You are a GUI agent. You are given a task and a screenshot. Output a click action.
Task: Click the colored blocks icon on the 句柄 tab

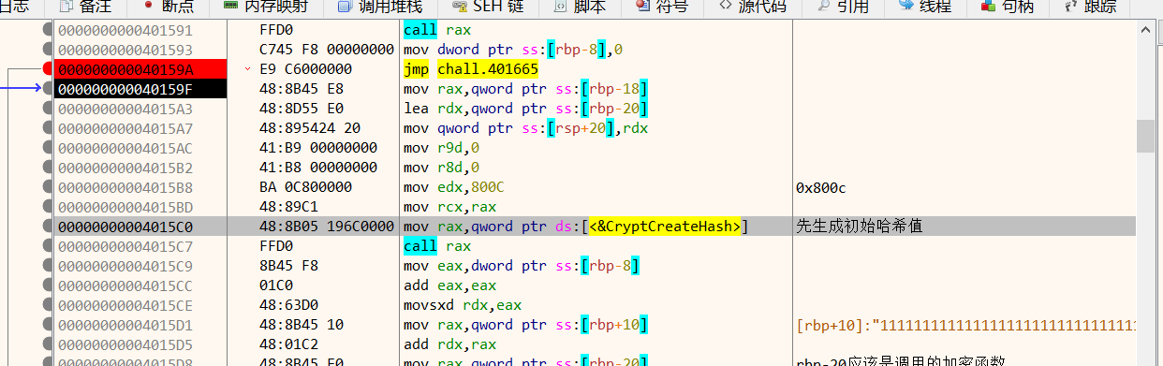988,6
